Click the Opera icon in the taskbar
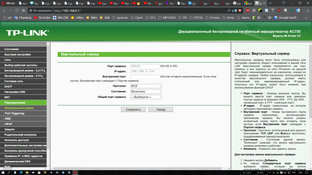Viewport: 312px width, 175px height. point(75,173)
